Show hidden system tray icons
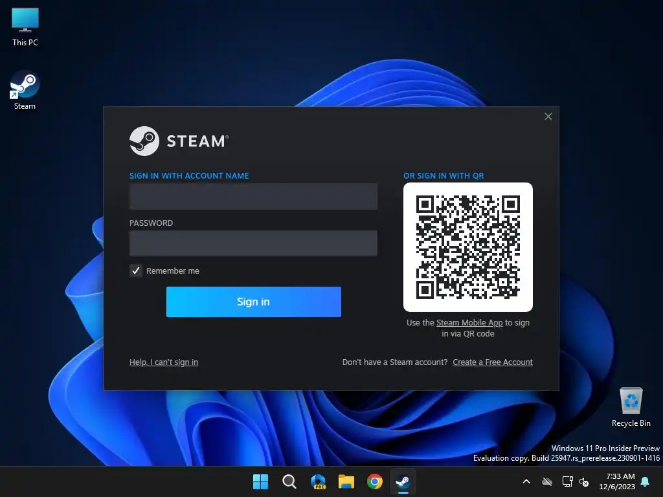Screen dimensions: 663x497 pyautogui.click(x=526, y=481)
